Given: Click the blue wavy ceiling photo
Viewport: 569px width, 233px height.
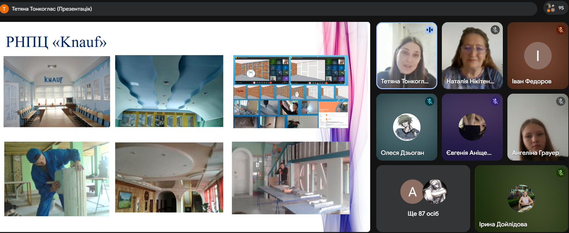Looking at the screenshot, I should click(x=169, y=91).
